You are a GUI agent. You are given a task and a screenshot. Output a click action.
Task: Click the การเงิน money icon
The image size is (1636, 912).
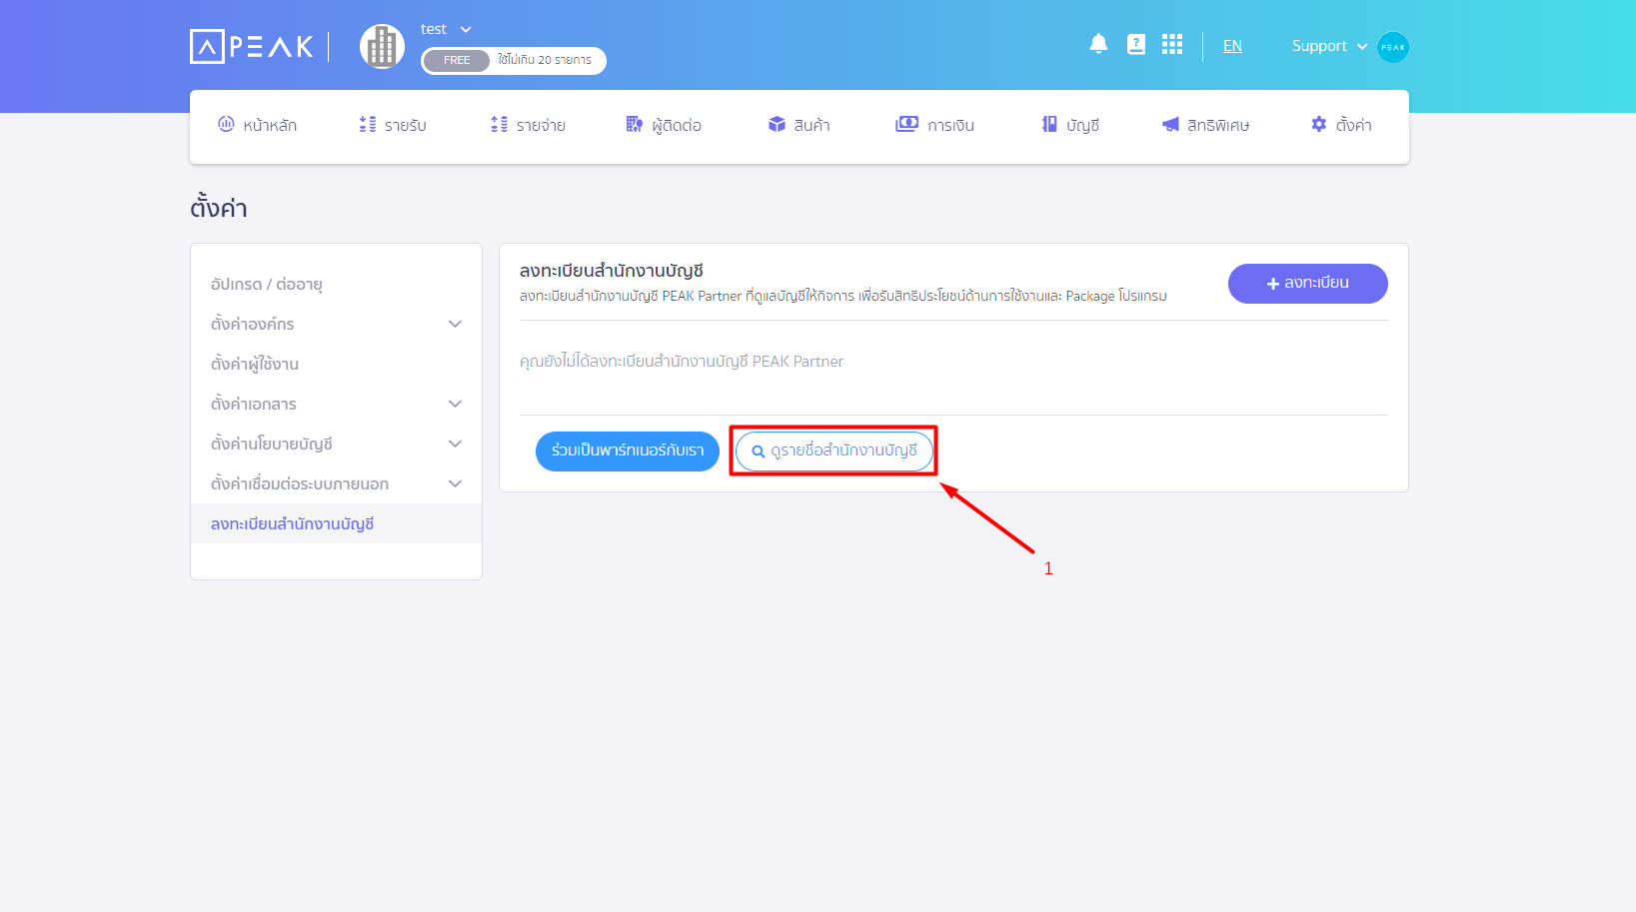click(x=906, y=124)
